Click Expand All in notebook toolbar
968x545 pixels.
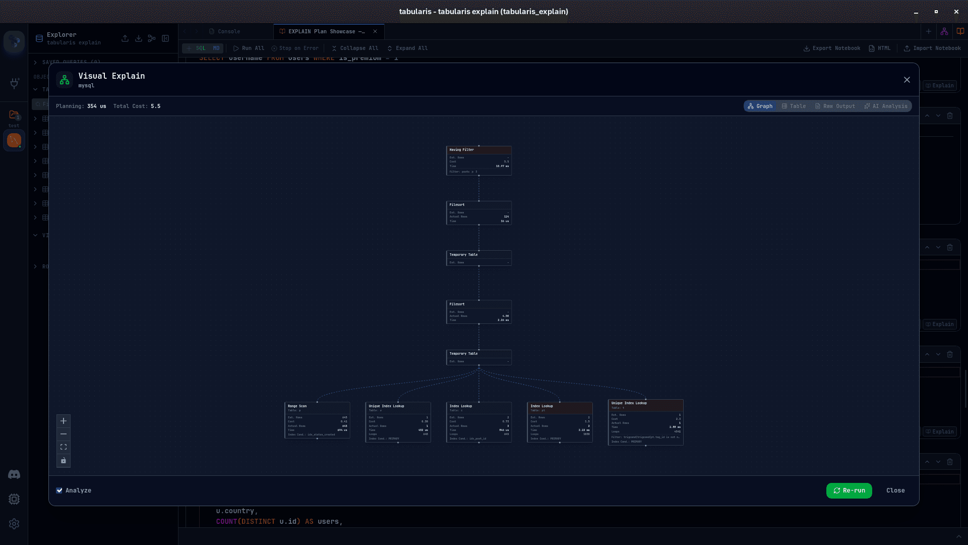[x=407, y=48]
